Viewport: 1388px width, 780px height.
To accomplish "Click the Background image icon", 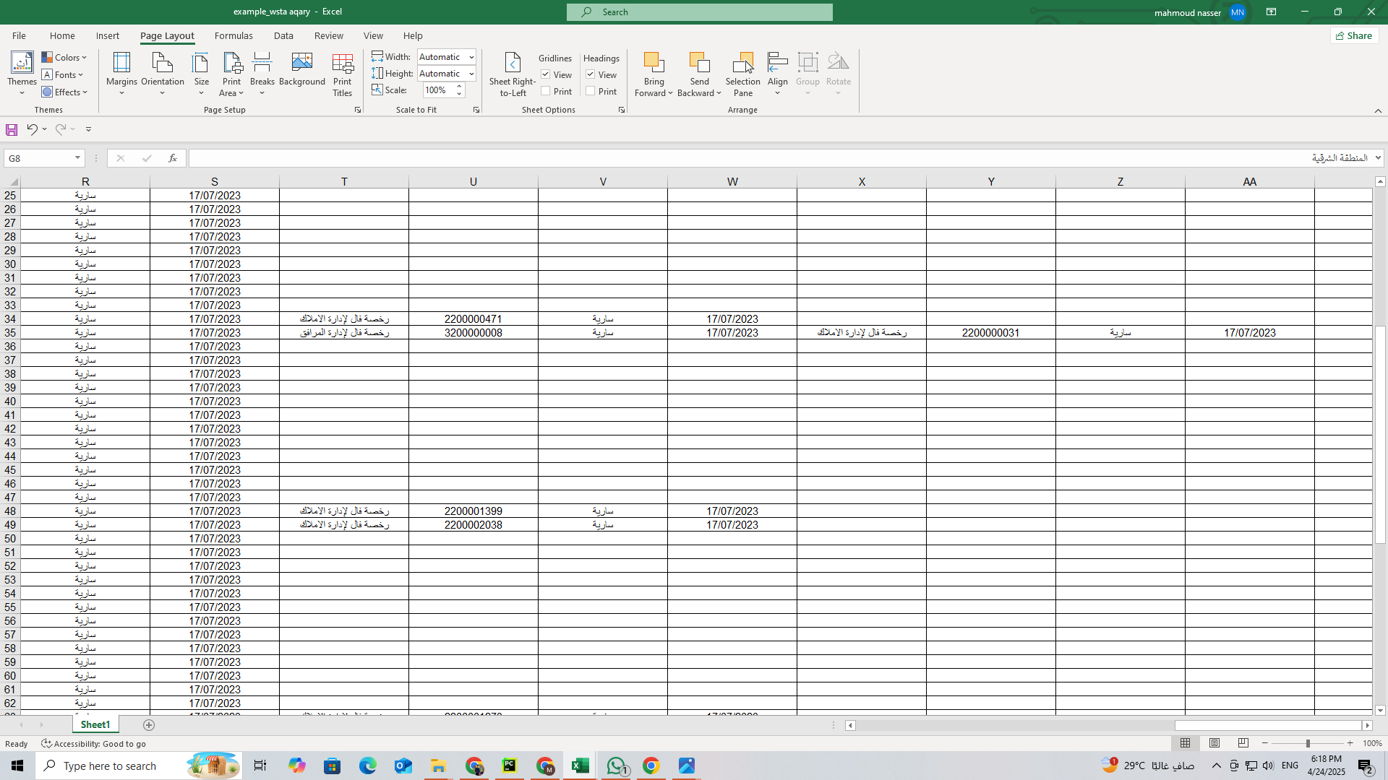I will pos(301,64).
